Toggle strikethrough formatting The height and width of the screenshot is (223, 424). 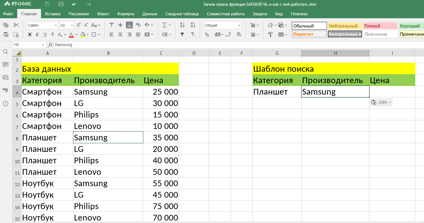(x=52, y=34)
